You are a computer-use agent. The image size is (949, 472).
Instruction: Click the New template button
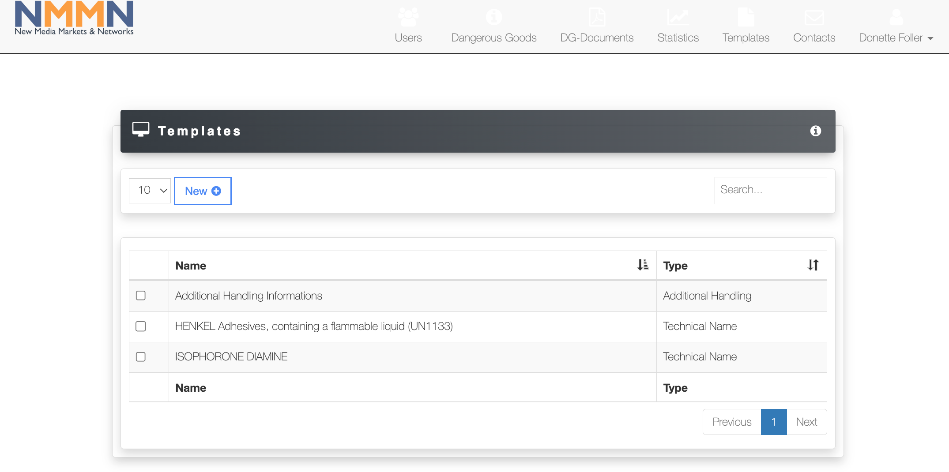(x=203, y=191)
